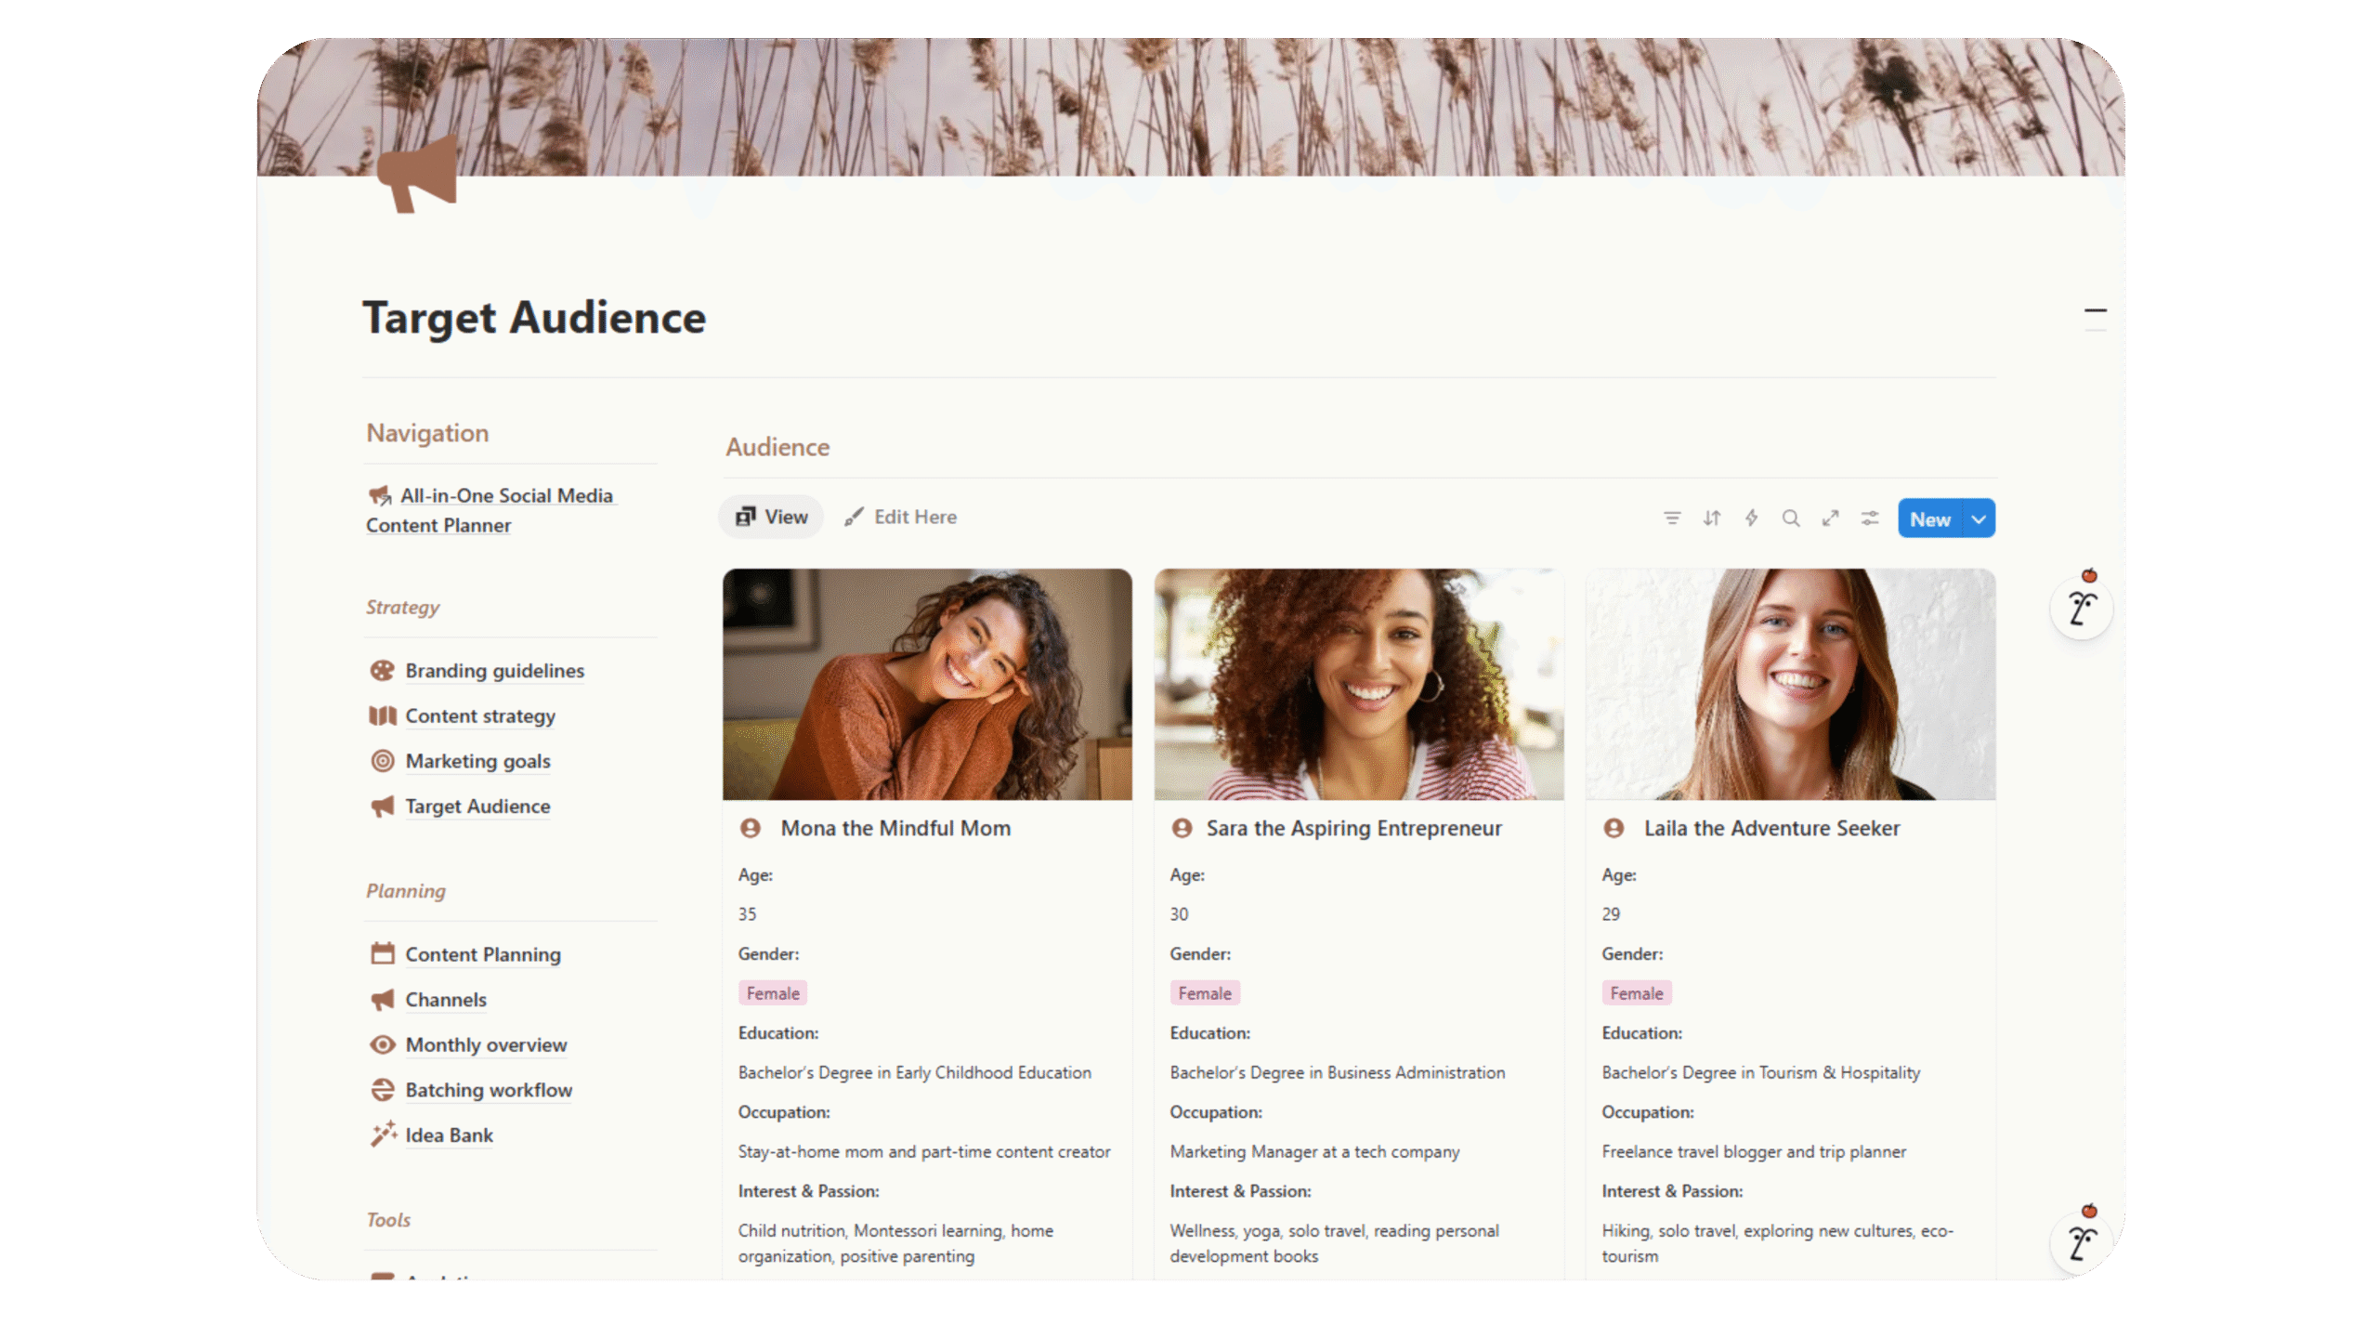This screenshot has height=1338, width=2378.
Task: Collapse the page using the dash toggle
Action: 2095,311
